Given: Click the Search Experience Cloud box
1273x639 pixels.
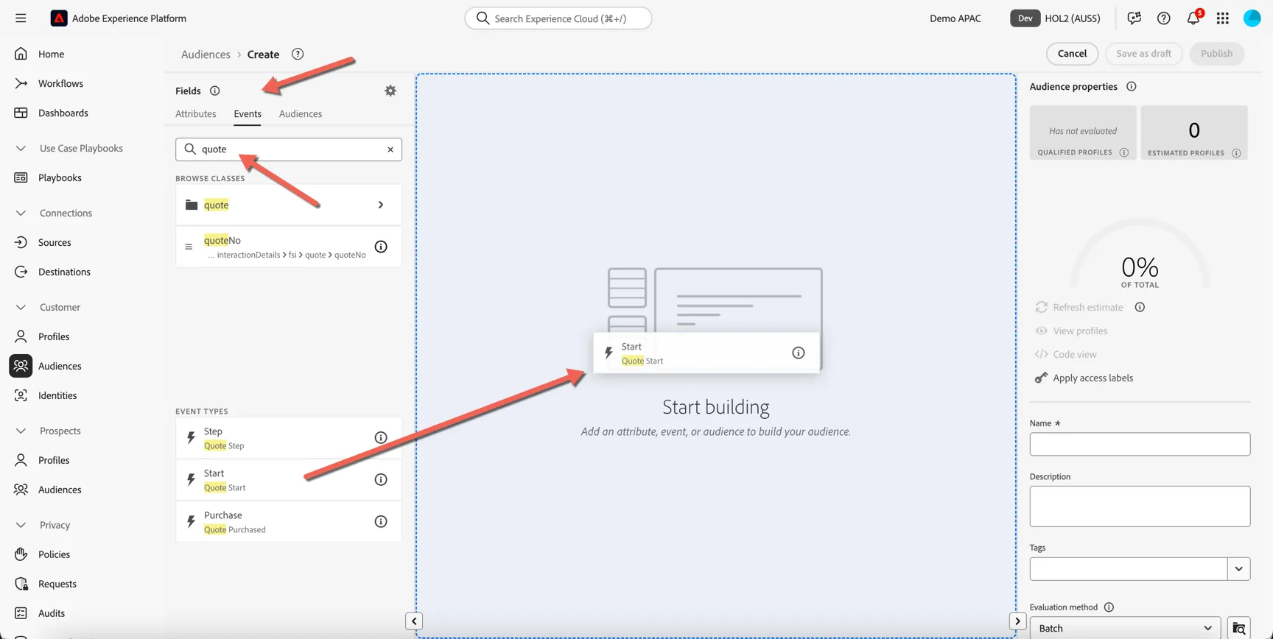Looking at the screenshot, I should [558, 18].
